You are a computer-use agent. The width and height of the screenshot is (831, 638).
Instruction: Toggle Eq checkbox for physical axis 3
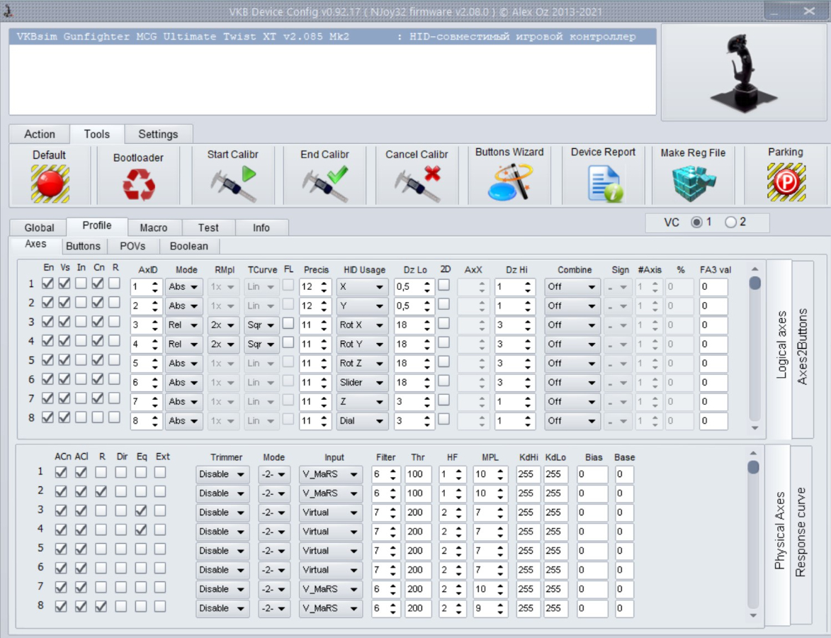pyautogui.click(x=140, y=510)
